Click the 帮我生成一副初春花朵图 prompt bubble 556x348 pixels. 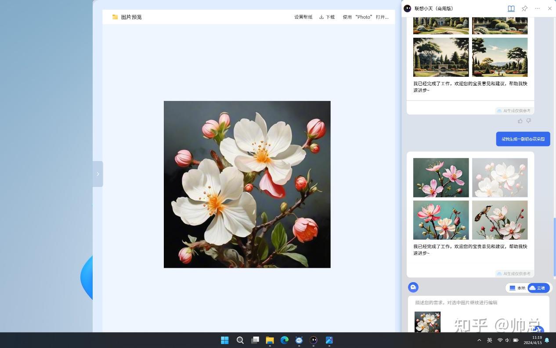[x=523, y=139]
